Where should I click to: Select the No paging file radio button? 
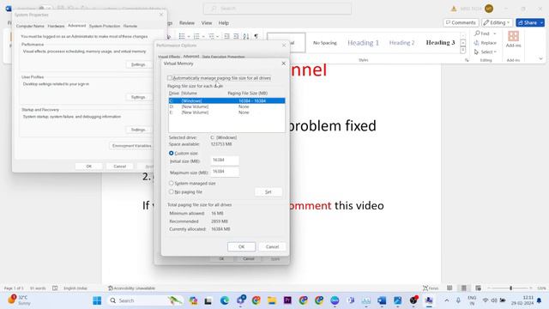coord(172,192)
